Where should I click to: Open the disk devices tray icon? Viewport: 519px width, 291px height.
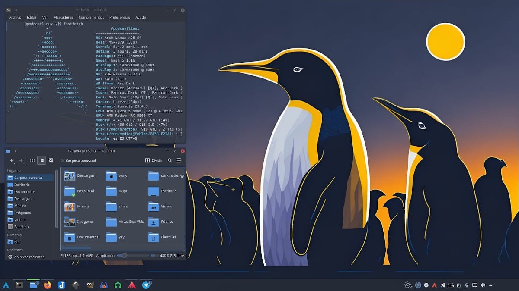[450, 285]
